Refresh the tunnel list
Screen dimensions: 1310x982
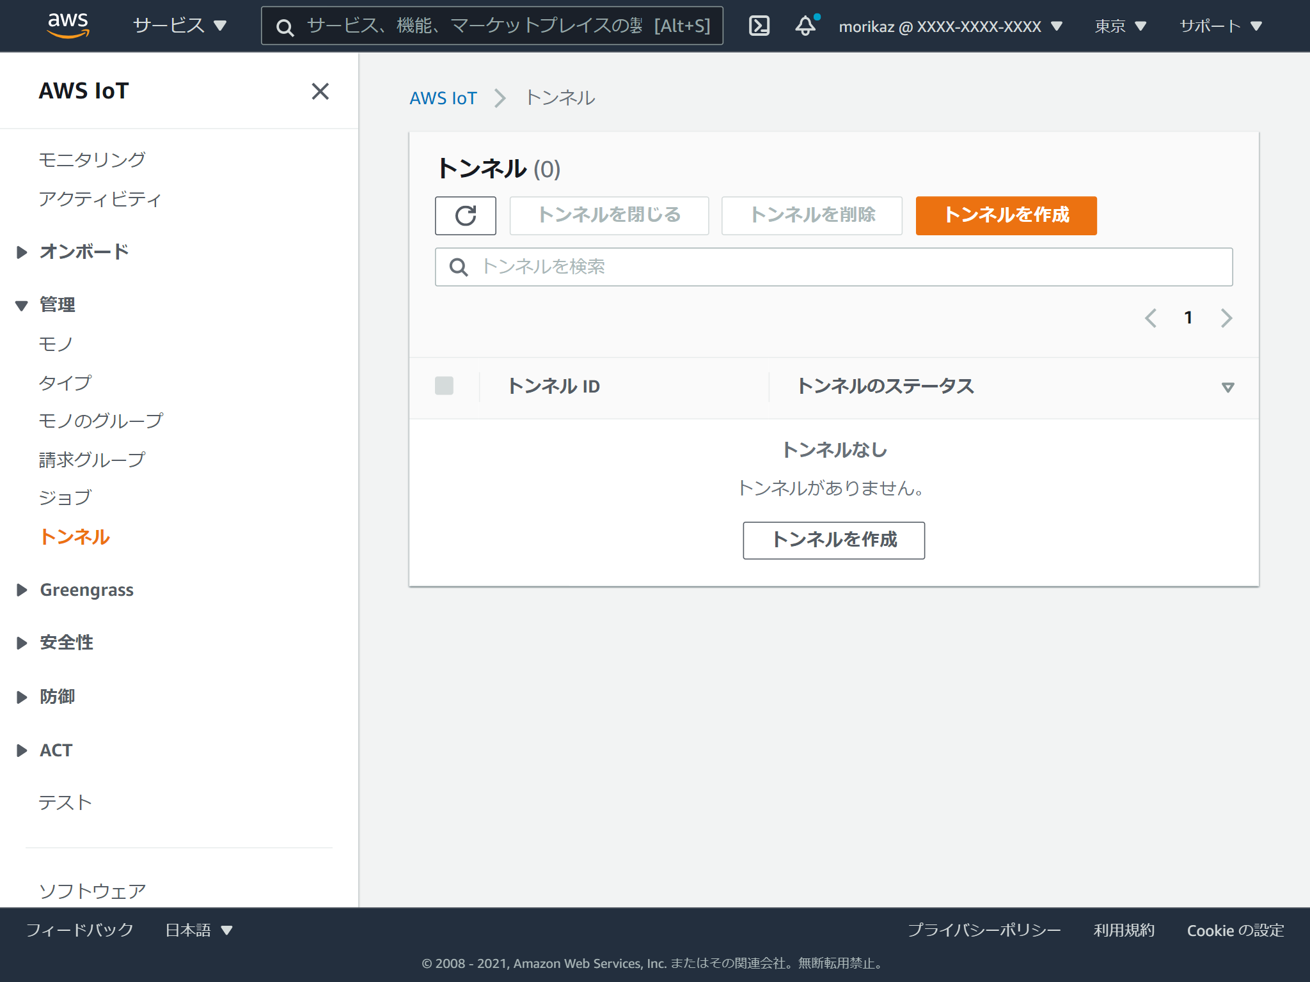465,215
